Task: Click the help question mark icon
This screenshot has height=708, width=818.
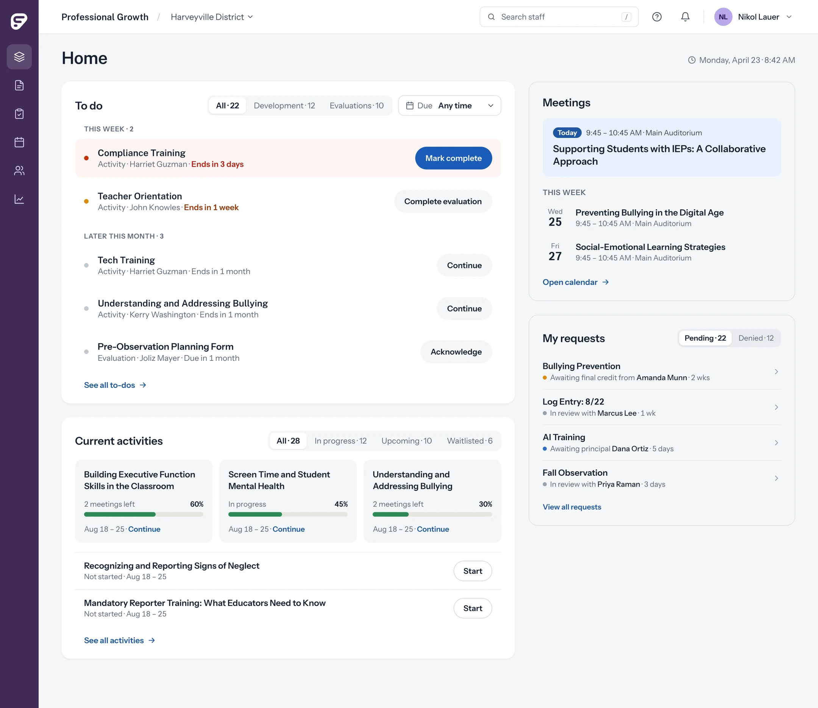Action: point(657,17)
